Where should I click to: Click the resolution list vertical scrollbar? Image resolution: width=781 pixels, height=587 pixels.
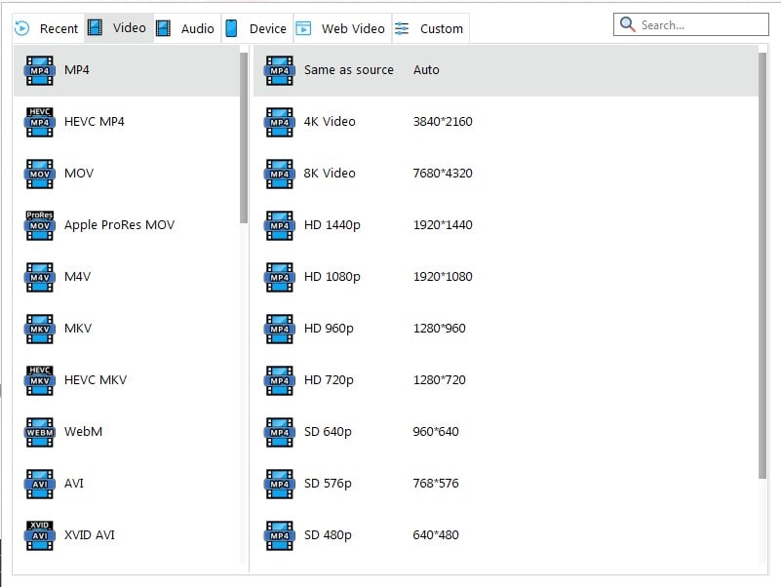coord(761,263)
